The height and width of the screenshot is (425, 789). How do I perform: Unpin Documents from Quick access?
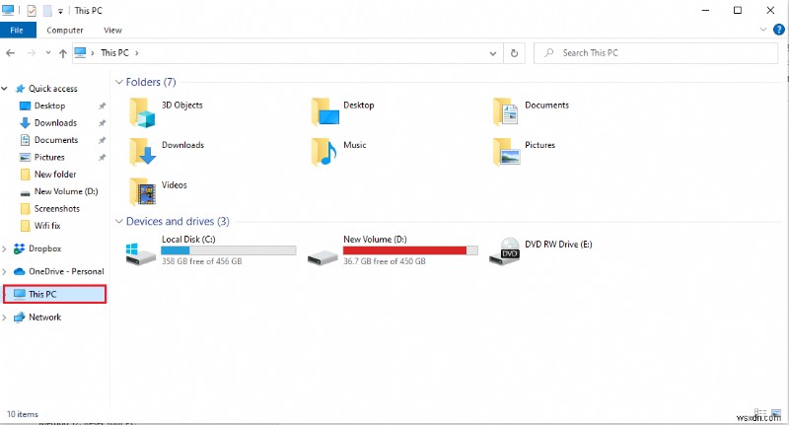point(103,140)
